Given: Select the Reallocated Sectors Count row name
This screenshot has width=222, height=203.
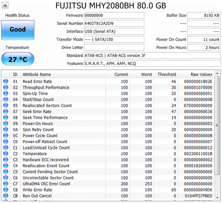Looking at the screenshot, I should (47, 105).
